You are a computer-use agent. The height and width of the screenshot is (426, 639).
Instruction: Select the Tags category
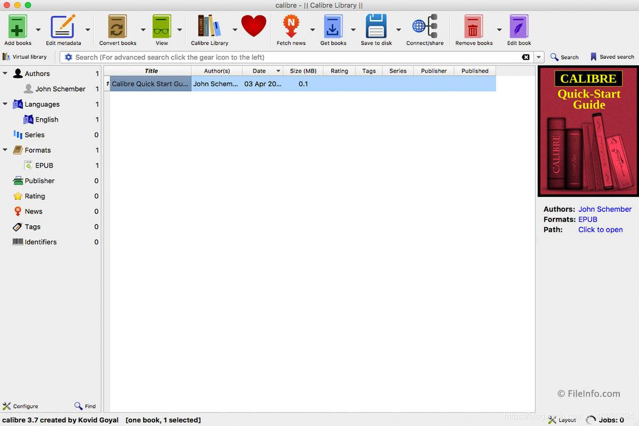pos(32,227)
